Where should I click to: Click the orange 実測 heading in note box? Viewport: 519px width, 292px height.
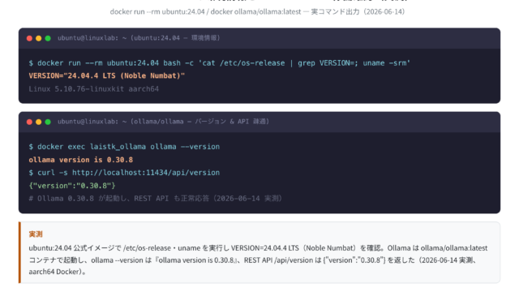click(x=36, y=234)
